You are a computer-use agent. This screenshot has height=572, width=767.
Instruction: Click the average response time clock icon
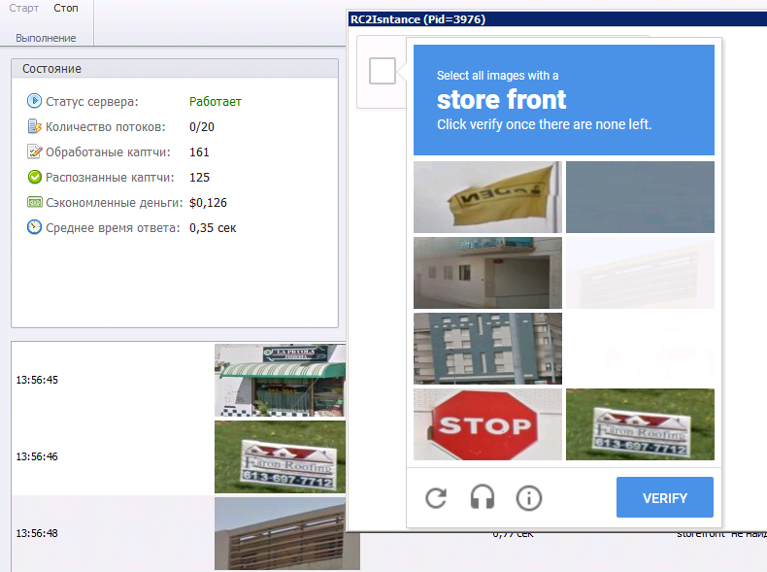(x=34, y=227)
